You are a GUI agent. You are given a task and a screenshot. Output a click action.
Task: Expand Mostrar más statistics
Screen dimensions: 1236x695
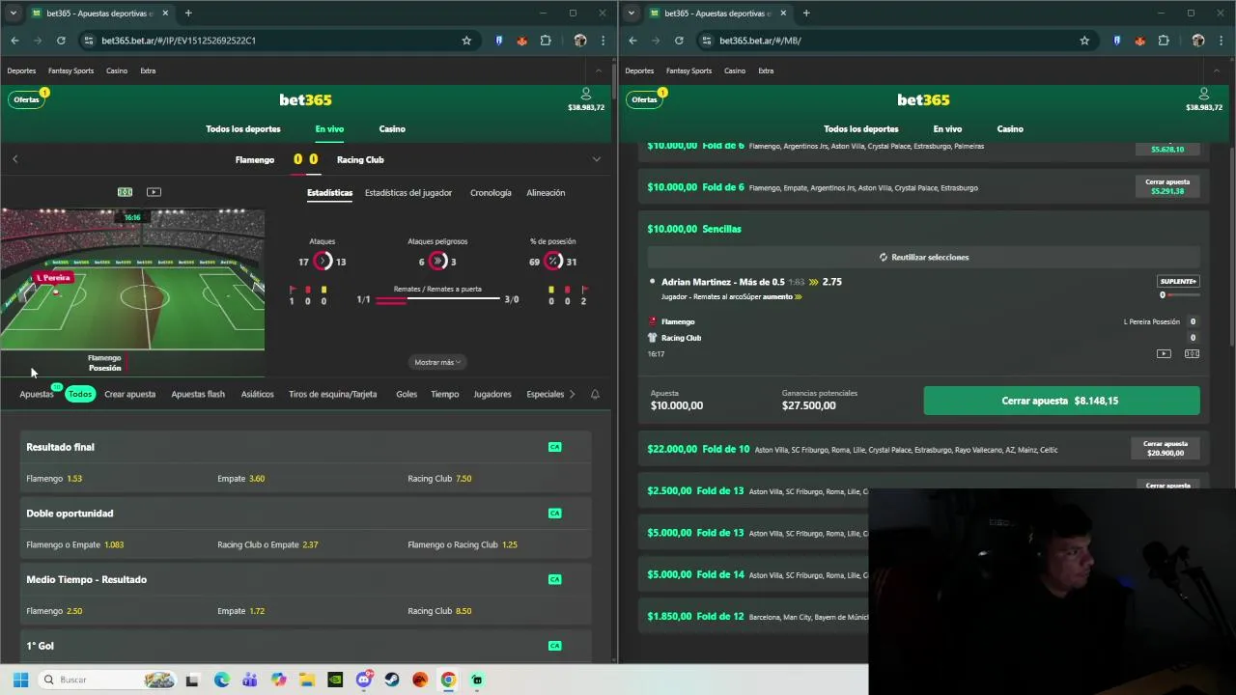438,362
